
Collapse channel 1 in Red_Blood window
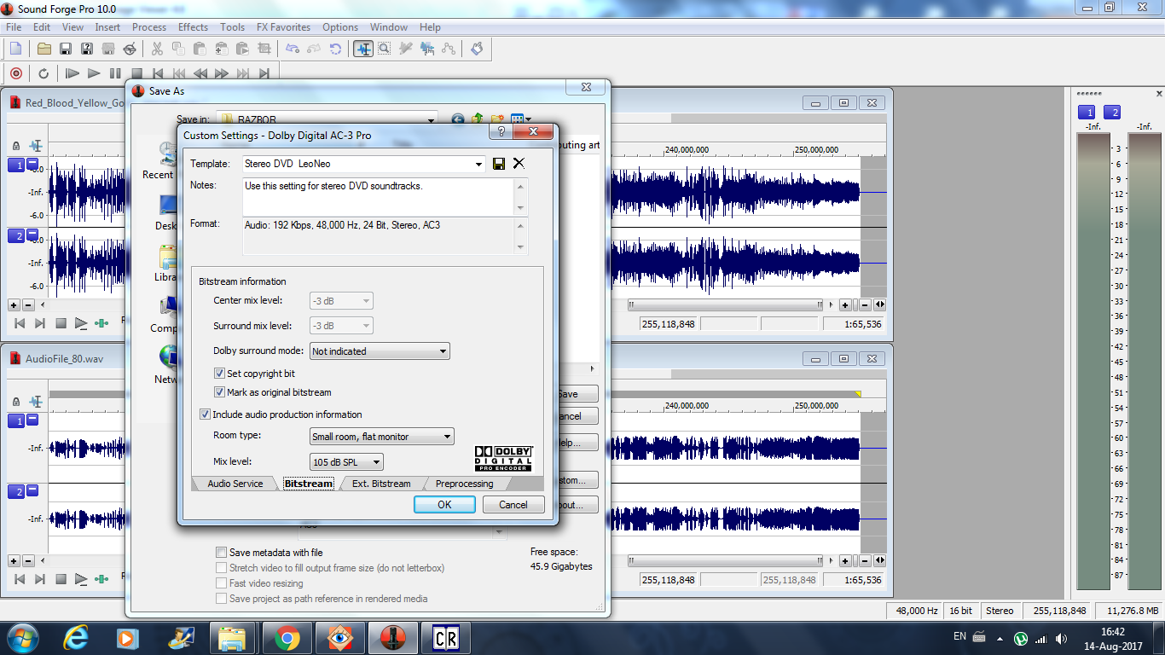32,164
